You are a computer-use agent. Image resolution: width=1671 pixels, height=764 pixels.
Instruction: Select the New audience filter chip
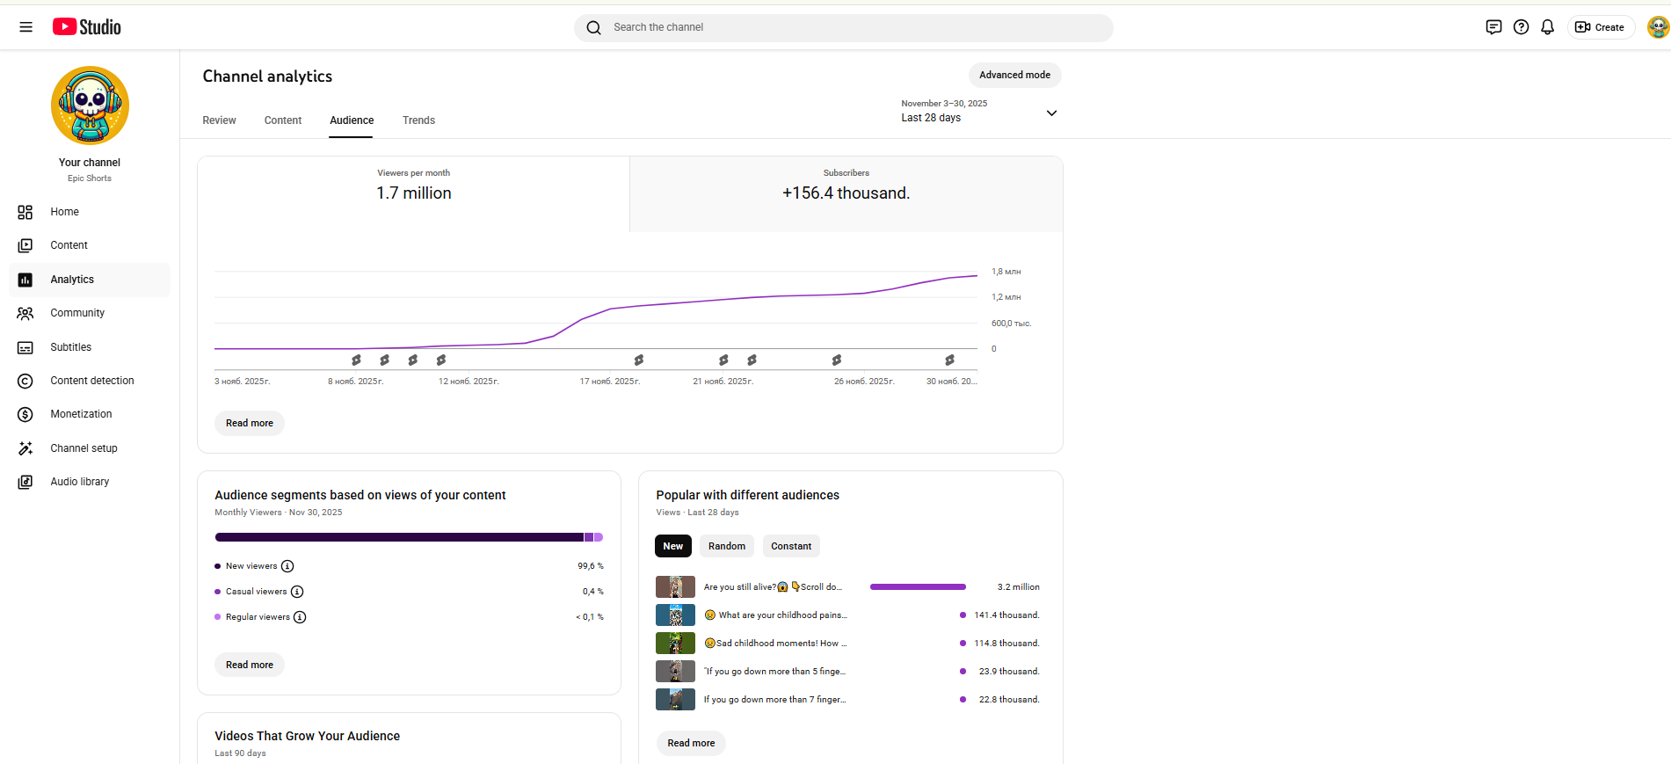(672, 546)
